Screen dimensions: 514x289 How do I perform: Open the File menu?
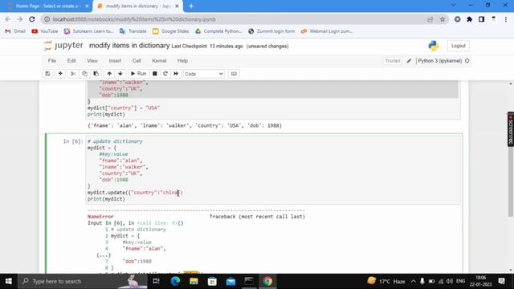pyautogui.click(x=51, y=61)
